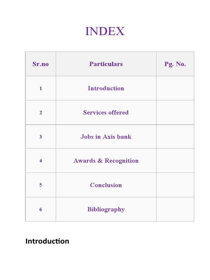Click serial number 5 cell
This screenshot has height=280, width=210.
click(40, 185)
